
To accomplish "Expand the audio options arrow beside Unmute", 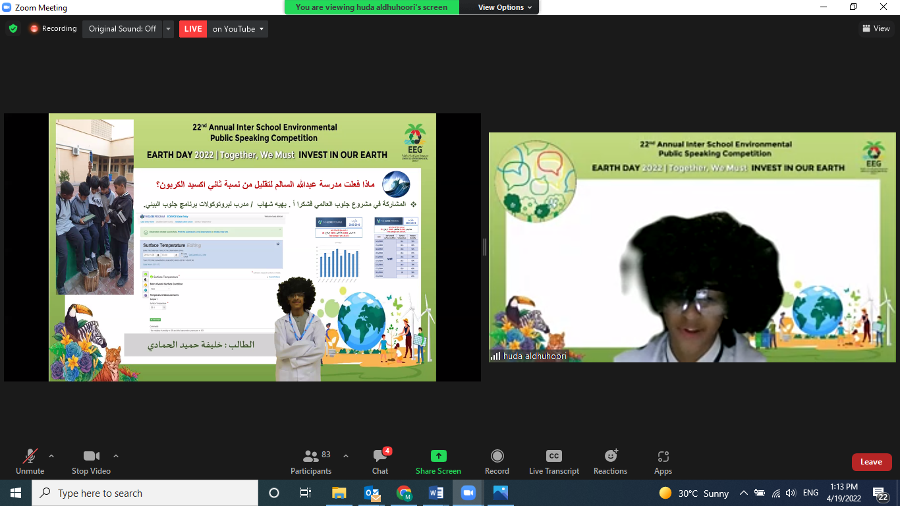I will pyautogui.click(x=51, y=456).
